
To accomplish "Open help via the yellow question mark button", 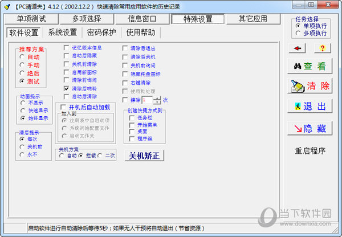I will 323,48.
